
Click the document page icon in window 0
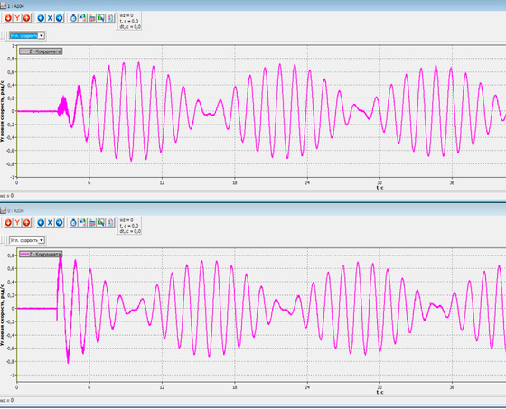(x=110, y=223)
